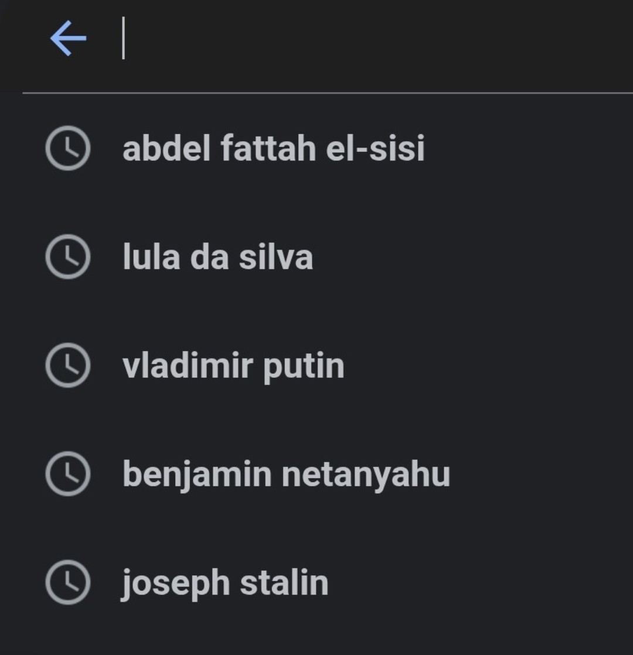Click the word netanyahu in the suggestions
The height and width of the screenshot is (655, 633).
(366, 475)
